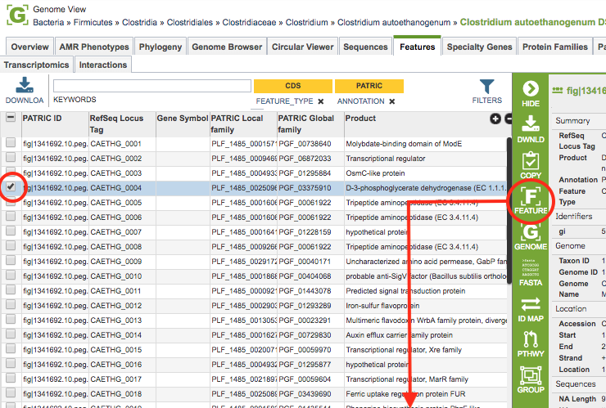
Task: Open the Transcriptomics tab
Action: (x=36, y=65)
